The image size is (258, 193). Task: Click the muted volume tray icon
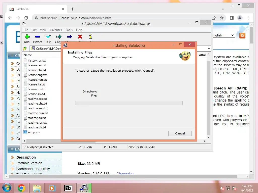(222, 188)
